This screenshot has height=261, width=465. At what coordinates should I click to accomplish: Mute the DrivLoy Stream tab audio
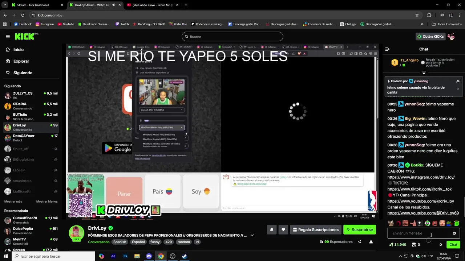[x=114, y=5]
